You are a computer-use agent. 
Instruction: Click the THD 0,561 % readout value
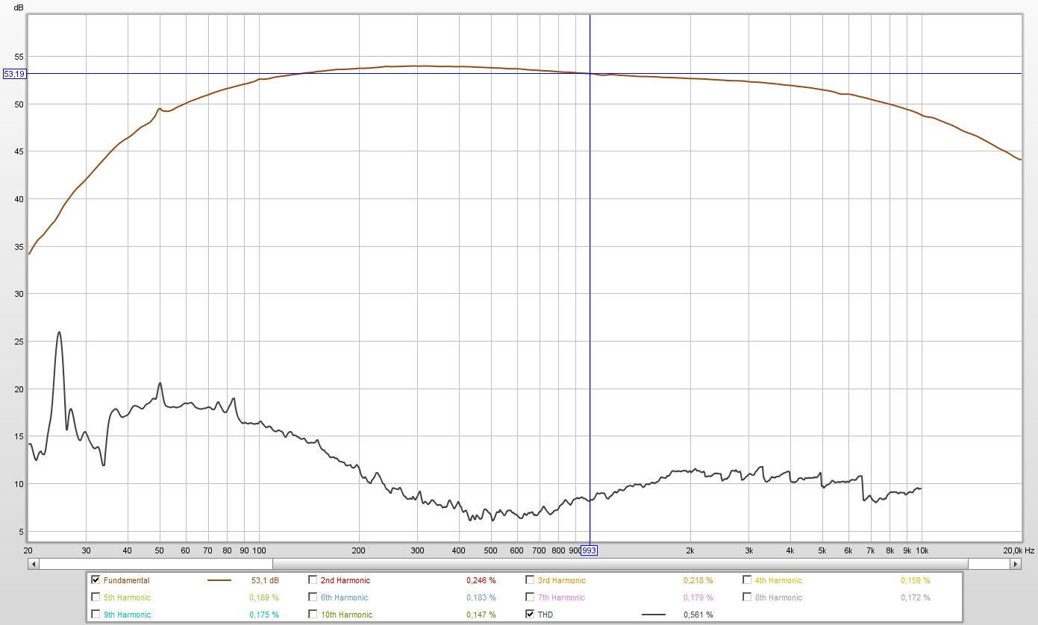click(698, 615)
